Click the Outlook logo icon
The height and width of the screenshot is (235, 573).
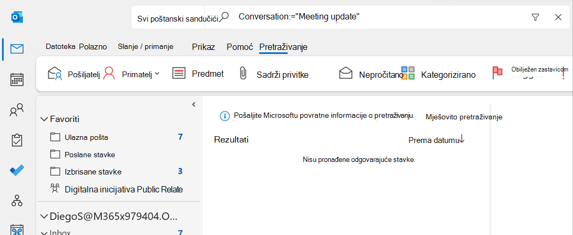(17, 17)
